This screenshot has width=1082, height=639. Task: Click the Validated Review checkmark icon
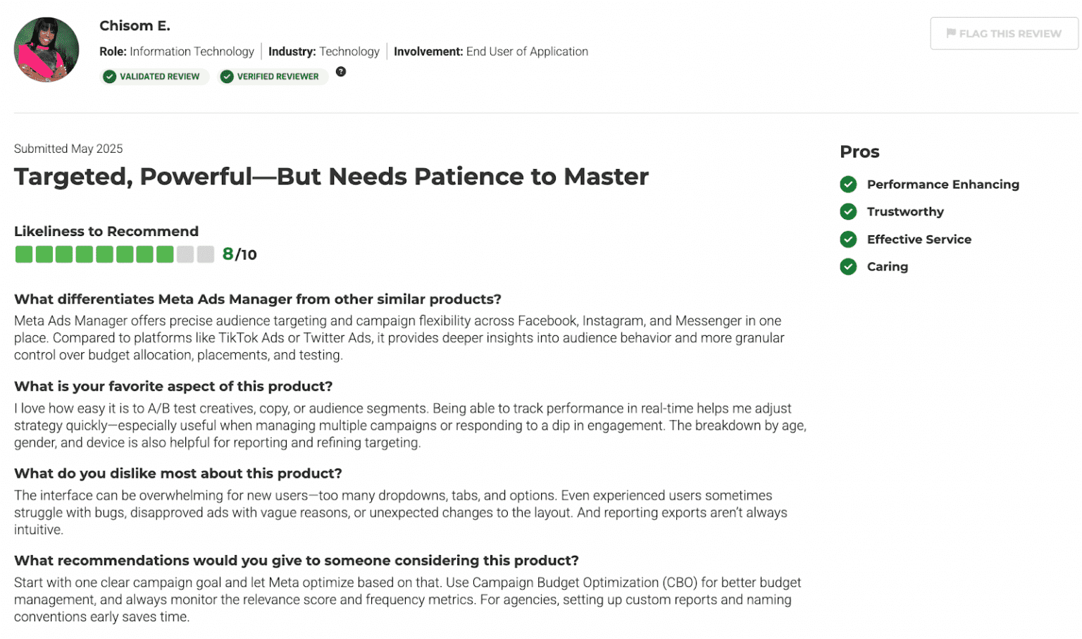[x=109, y=77]
